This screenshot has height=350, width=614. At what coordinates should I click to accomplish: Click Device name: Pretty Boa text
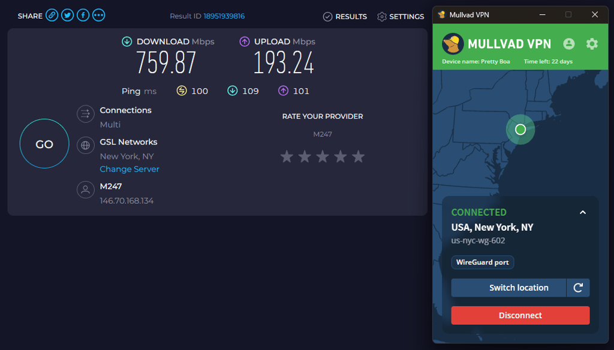click(x=476, y=62)
